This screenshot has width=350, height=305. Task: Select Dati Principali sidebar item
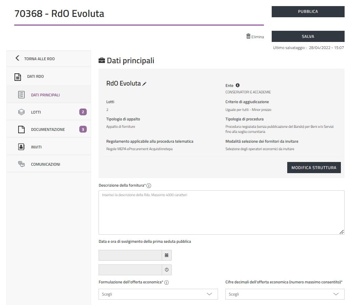click(45, 95)
